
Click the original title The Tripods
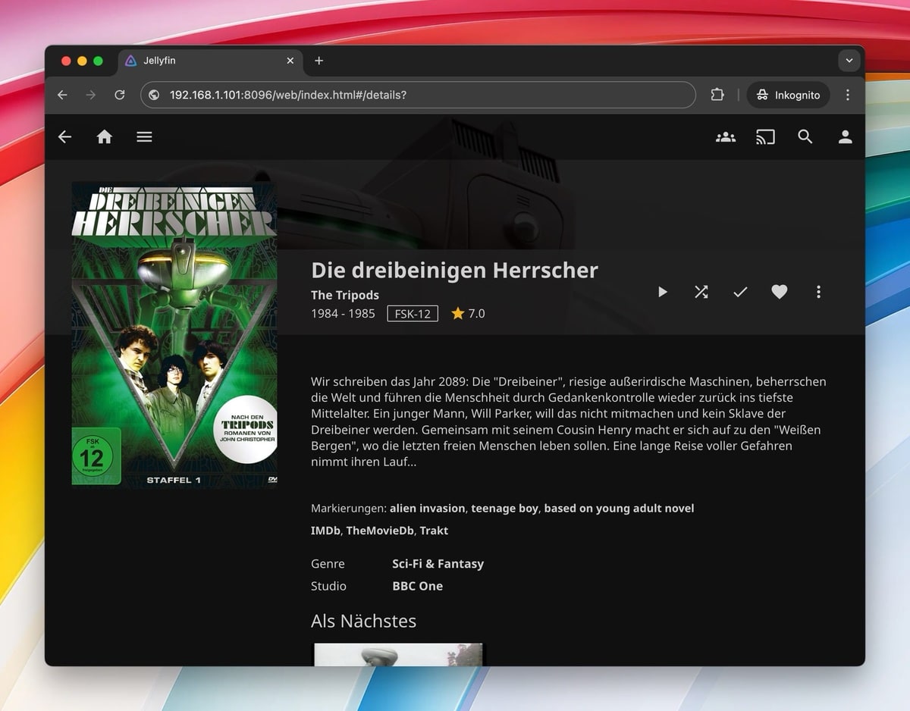pyautogui.click(x=345, y=295)
